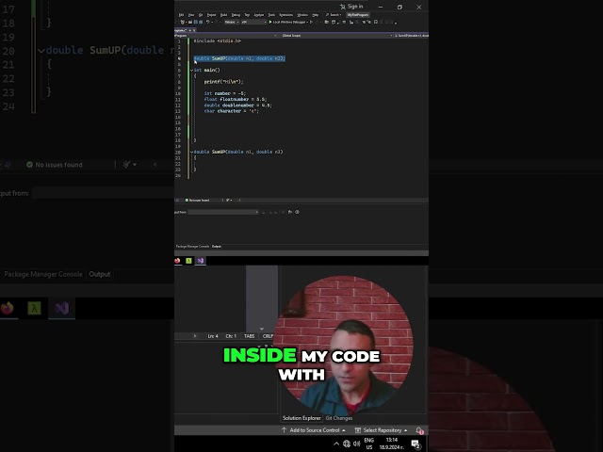
Task: Click the small lambda taskbar icon in center
Action: [x=188, y=261]
